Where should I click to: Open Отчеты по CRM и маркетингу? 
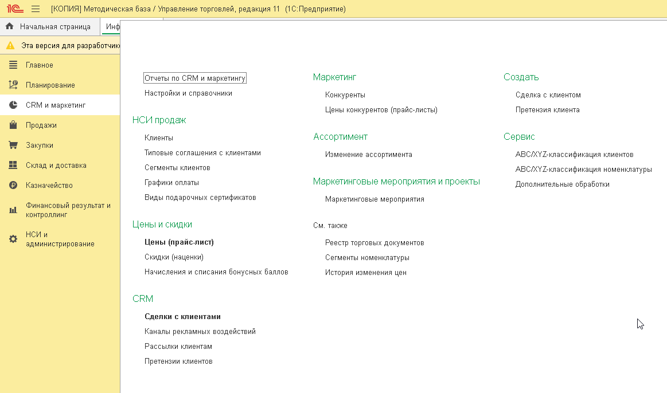[x=195, y=78]
